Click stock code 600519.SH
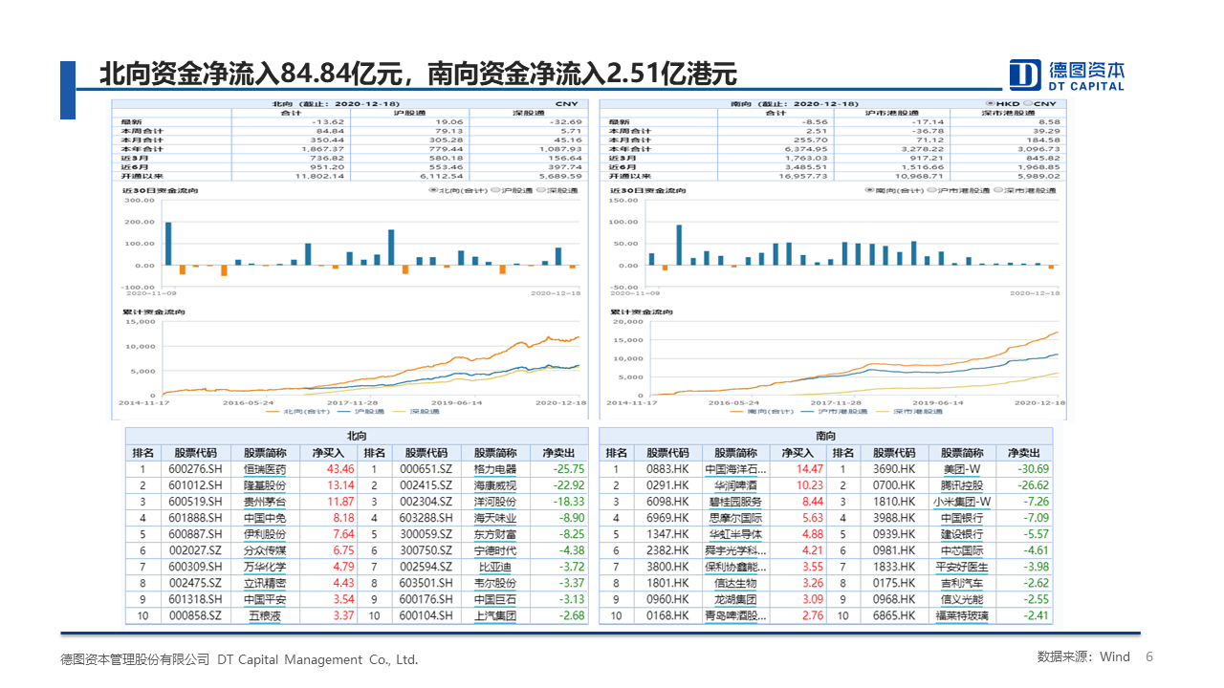This screenshot has height=688, width=1224. pos(195,502)
